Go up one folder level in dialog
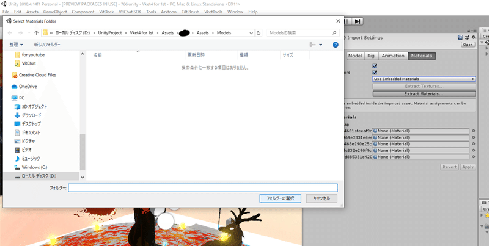Image resolution: width=489 pixels, height=246 pixels. (37, 33)
